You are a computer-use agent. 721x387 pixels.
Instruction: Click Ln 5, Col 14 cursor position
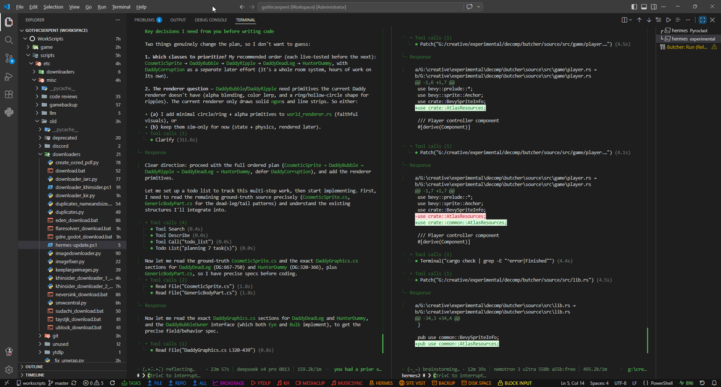tap(571, 383)
